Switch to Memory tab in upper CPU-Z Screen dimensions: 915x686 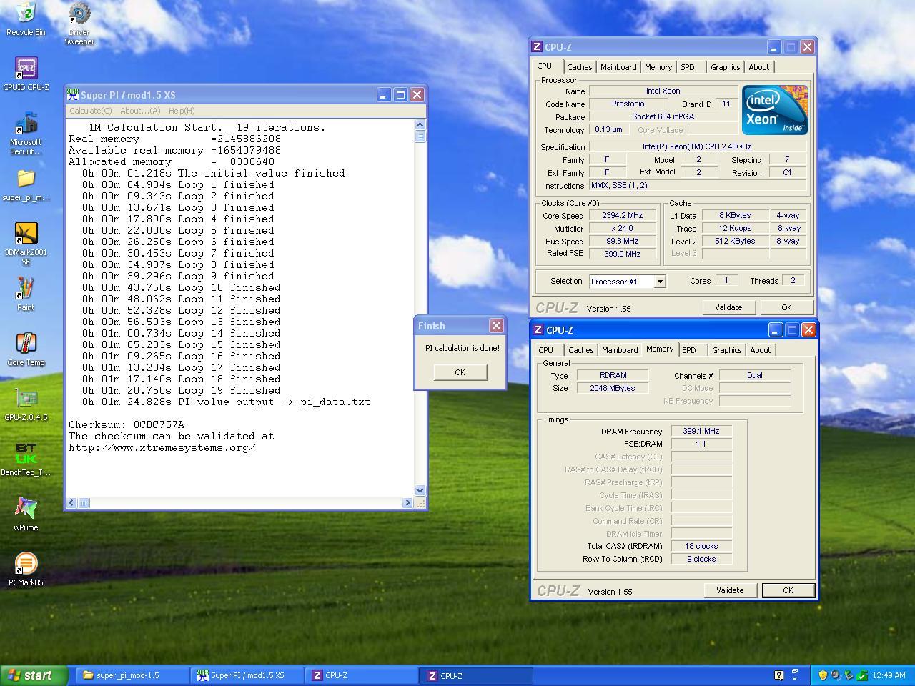(658, 67)
